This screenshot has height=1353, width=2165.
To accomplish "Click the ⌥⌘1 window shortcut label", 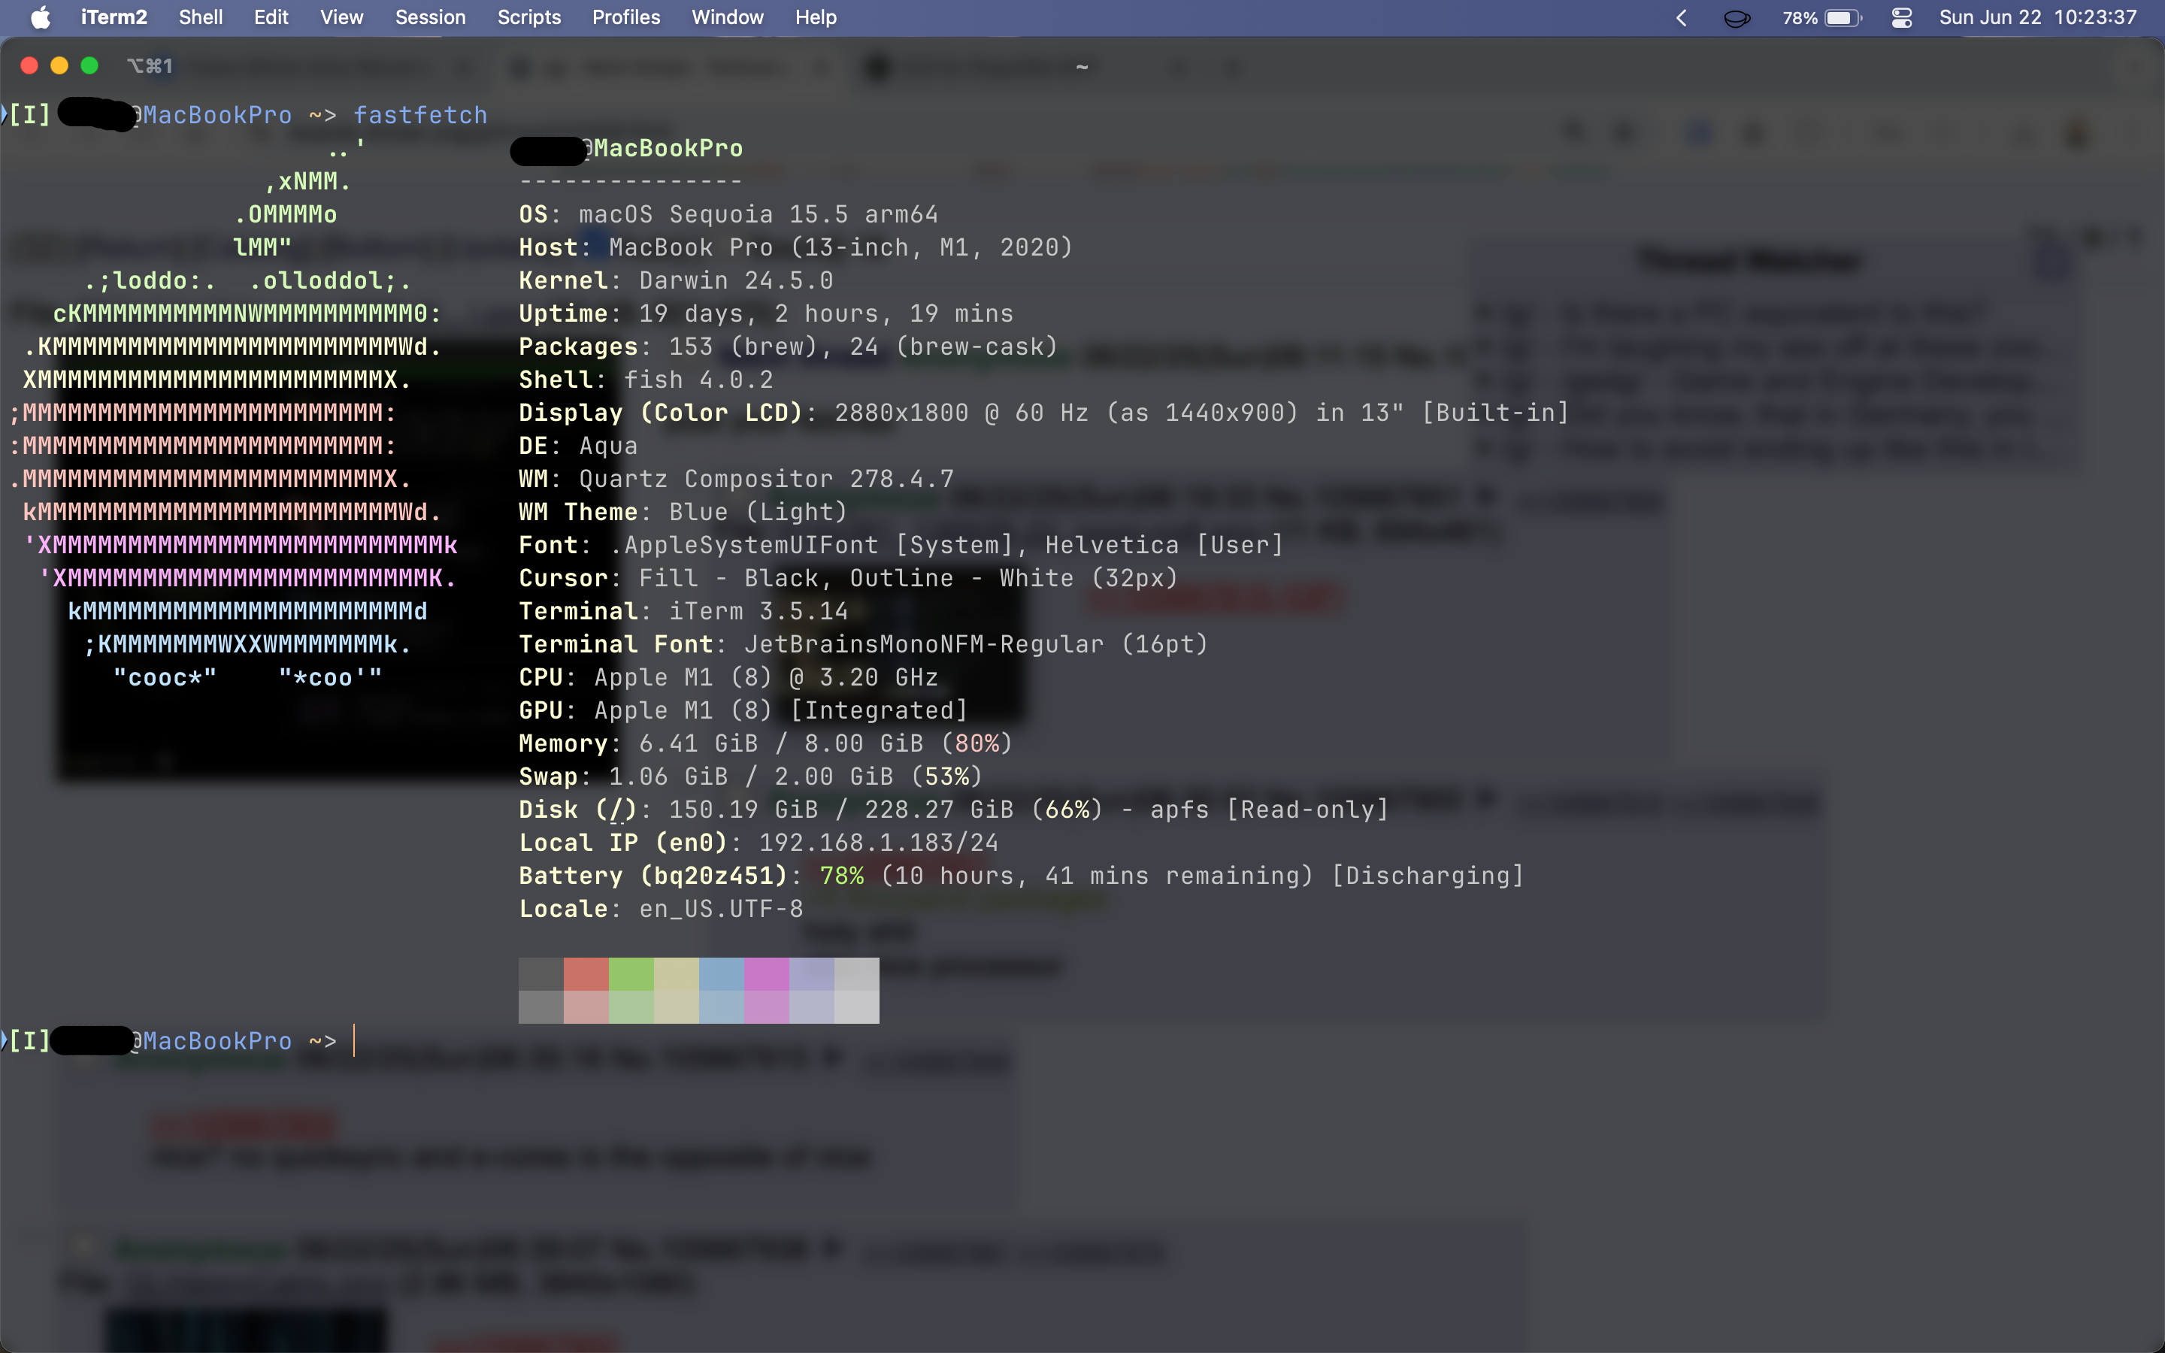I will pos(150,66).
